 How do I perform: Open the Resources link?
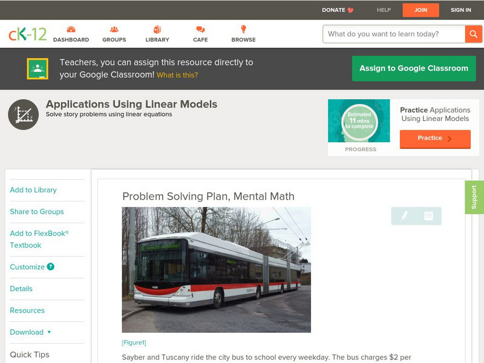(x=27, y=310)
